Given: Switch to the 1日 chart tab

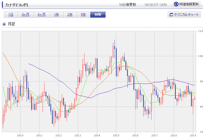Looking at the screenshot, I should 11,15.
